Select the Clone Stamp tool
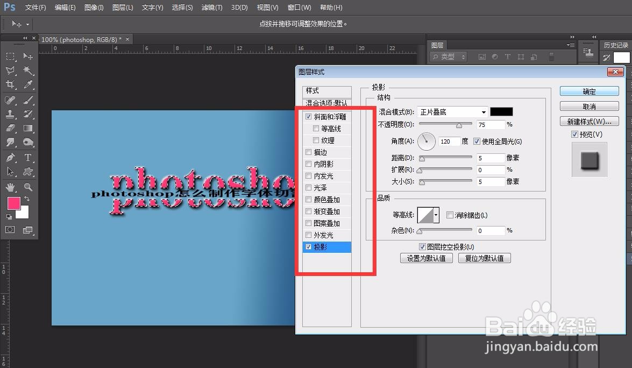This screenshot has width=632, height=368. coord(10,114)
